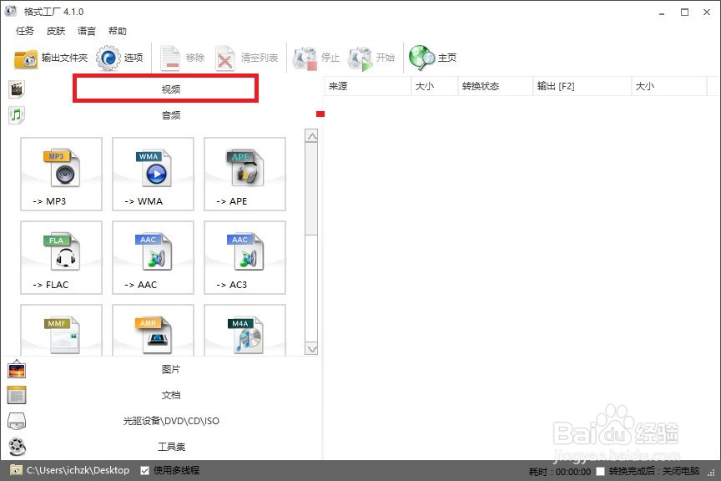Open the 选项 options gear
721x481 pixels.
119,58
